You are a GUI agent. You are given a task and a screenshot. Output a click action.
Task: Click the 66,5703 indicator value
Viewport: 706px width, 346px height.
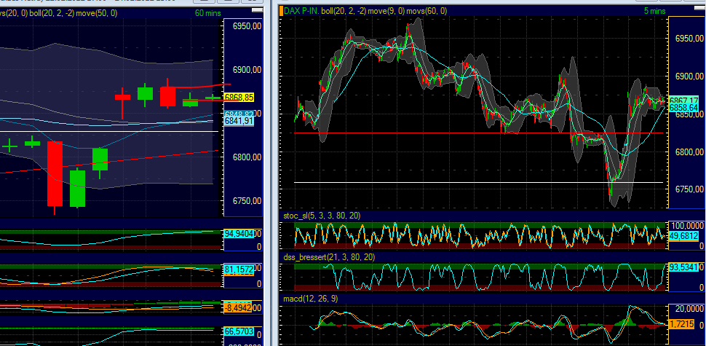tap(239, 331)
